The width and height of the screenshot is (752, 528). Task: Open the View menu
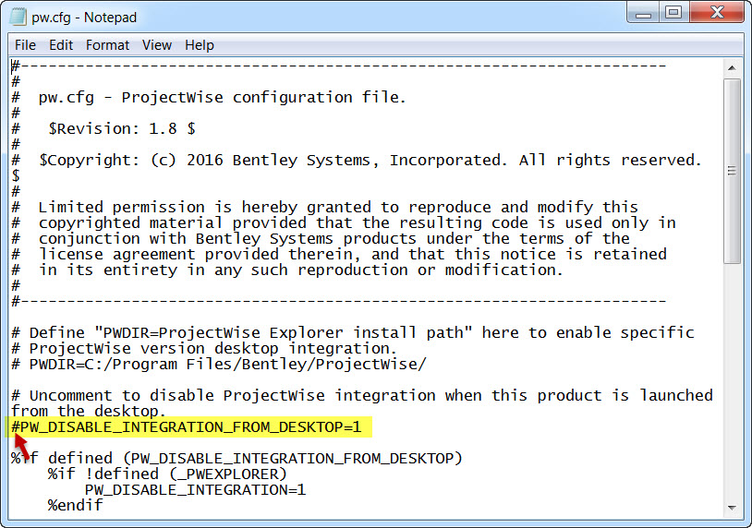[x=156, y=44]
